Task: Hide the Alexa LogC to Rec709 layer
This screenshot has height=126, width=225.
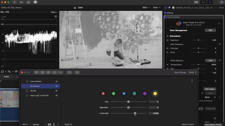Action: [x=57, y=96]
